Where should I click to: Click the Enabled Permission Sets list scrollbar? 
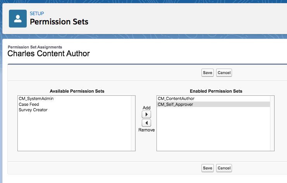(x=272, y=123)
